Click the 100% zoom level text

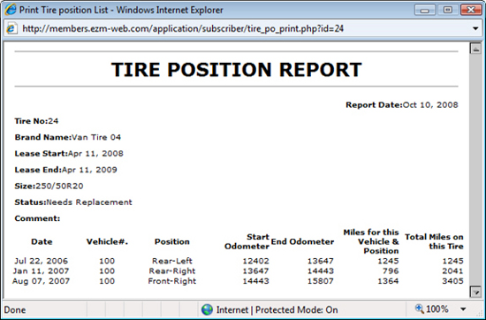[x=437, y=309]
